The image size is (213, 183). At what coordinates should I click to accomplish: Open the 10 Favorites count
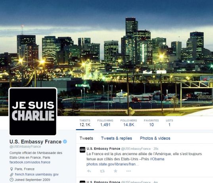click(152, 123)
